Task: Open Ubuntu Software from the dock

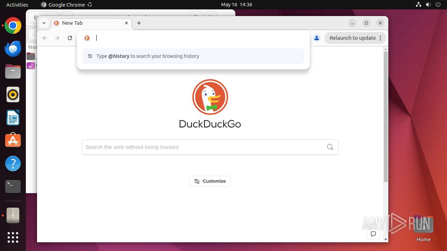Action: point(13,140)
